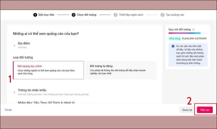The width and height of the screenshot is (217, 129).
Task: Open the Địa điểm Việt Nam row
Action: tap(24, 45)
